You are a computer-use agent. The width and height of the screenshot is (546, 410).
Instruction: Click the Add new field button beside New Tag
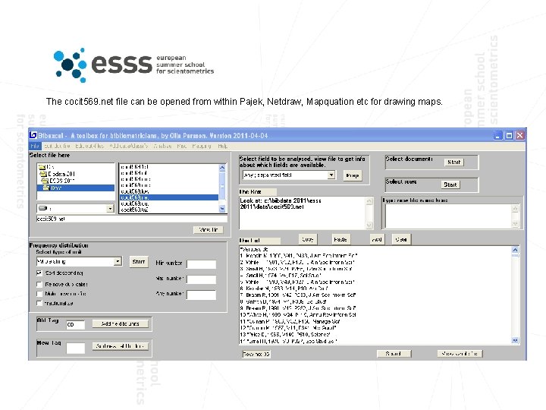(x=120, y=346)
